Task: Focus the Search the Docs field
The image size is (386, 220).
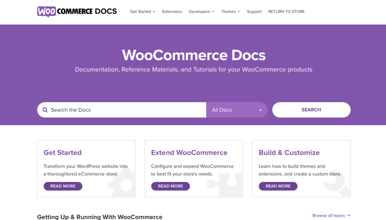Action: [122, 110]
